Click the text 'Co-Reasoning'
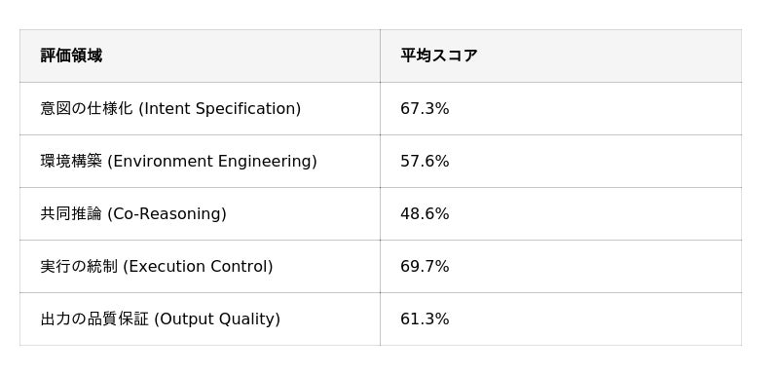 [167, 214]
